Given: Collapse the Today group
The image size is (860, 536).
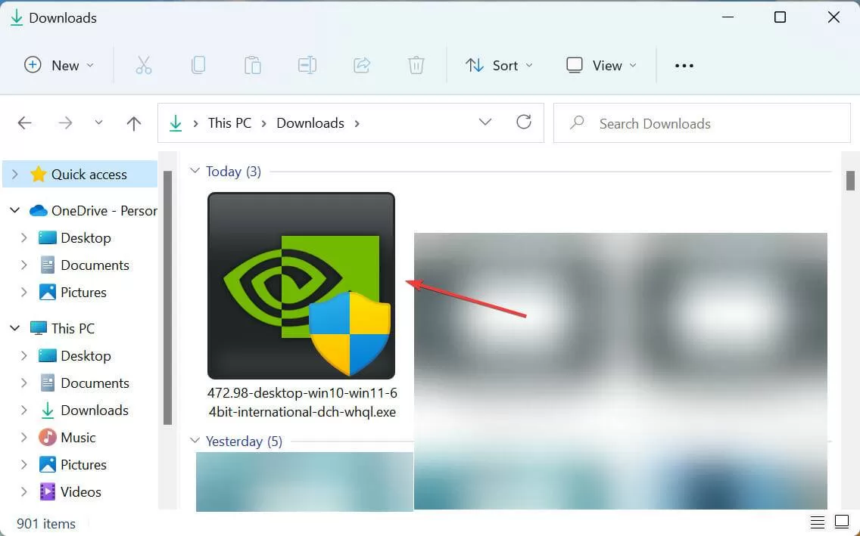Looking at the screenshot, I should click(x=194, y=171).
